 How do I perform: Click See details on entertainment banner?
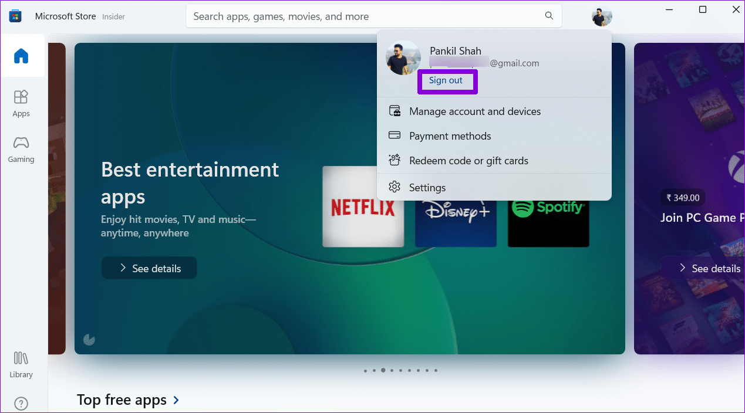point(149,268)
